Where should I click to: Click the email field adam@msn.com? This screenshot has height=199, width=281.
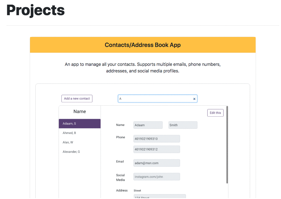coord(157,163)
